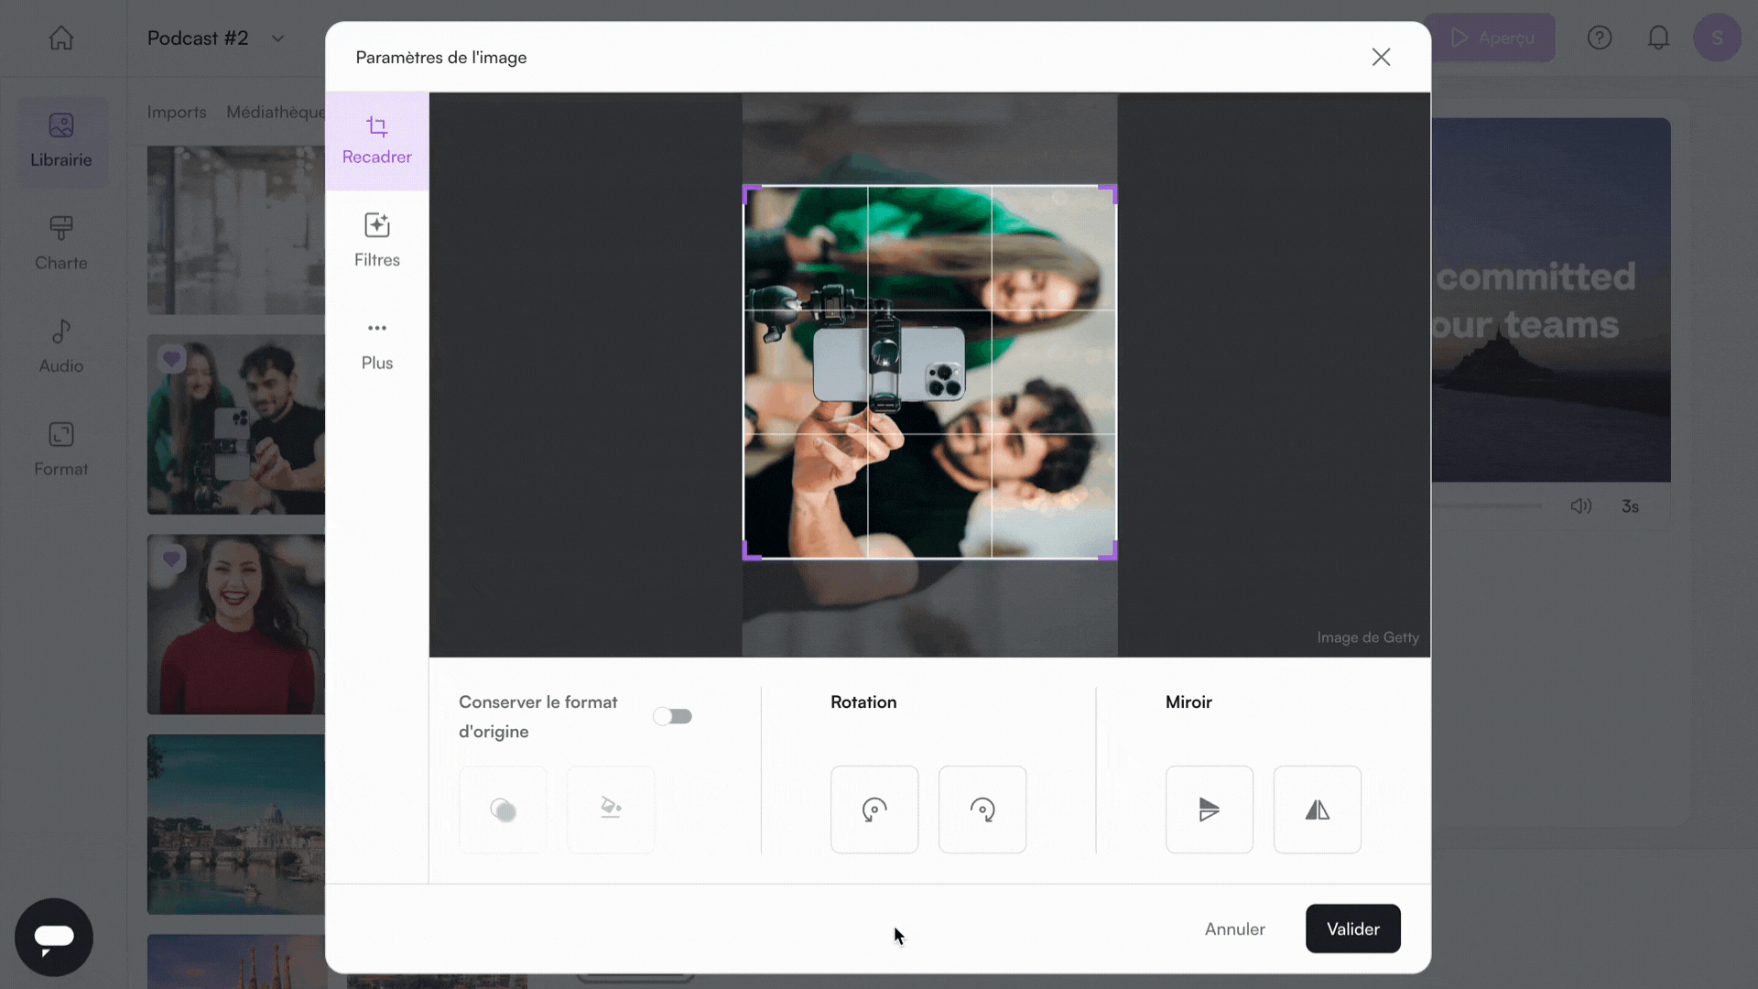Flip image vertically with Miroir
This screenshot has width=1758, height=989.
click(1210, 810)
